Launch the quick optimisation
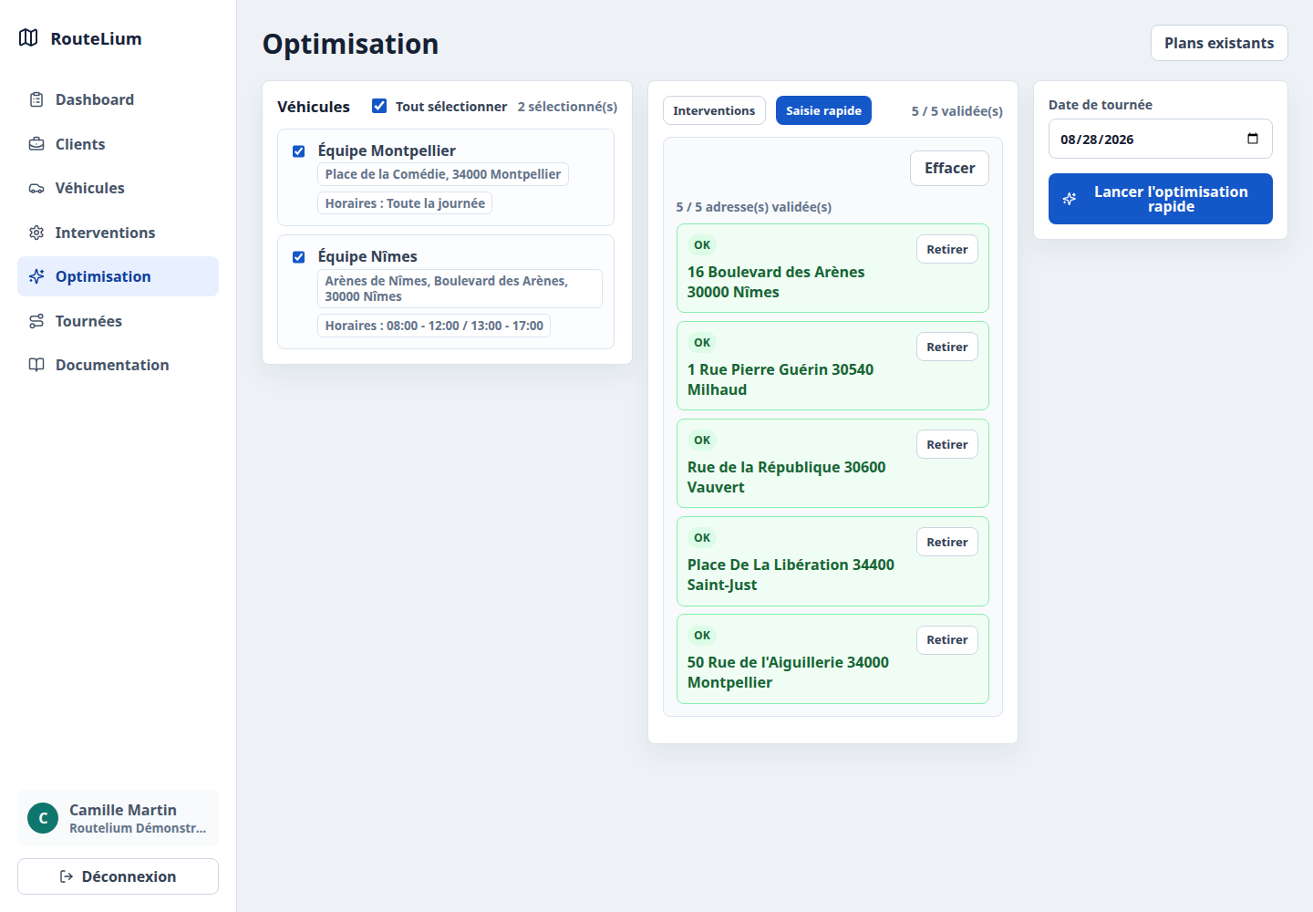Screen dimensions: 1313x912 click(x=1160, y=199)
